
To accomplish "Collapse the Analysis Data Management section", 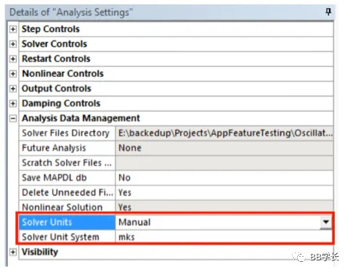I will coord(13,118).
